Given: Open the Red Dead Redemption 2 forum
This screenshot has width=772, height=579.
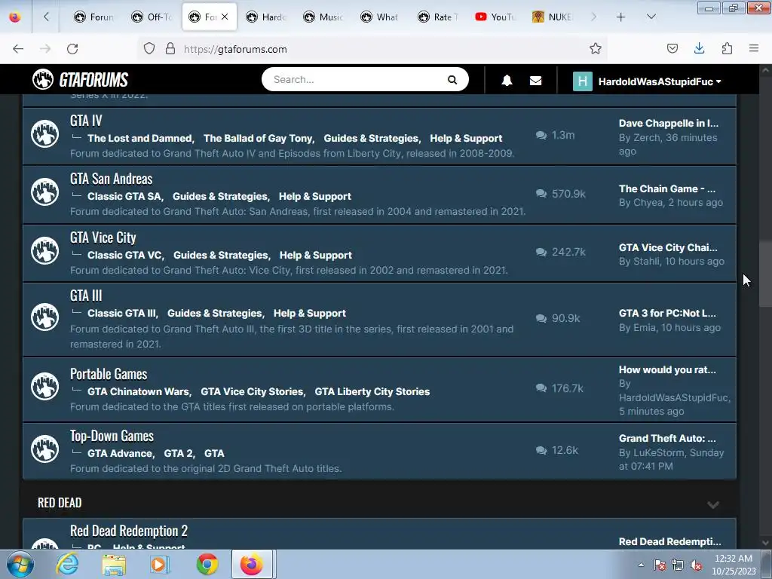Looking at the screenshot, I should point(128,531).
